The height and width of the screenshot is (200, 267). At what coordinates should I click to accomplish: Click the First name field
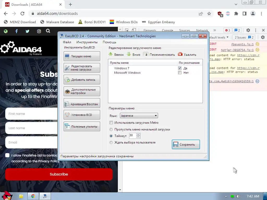tap(32, 114)
